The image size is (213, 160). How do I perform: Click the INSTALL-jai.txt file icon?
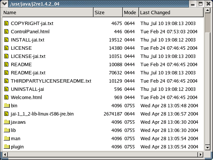coord(6,40)
